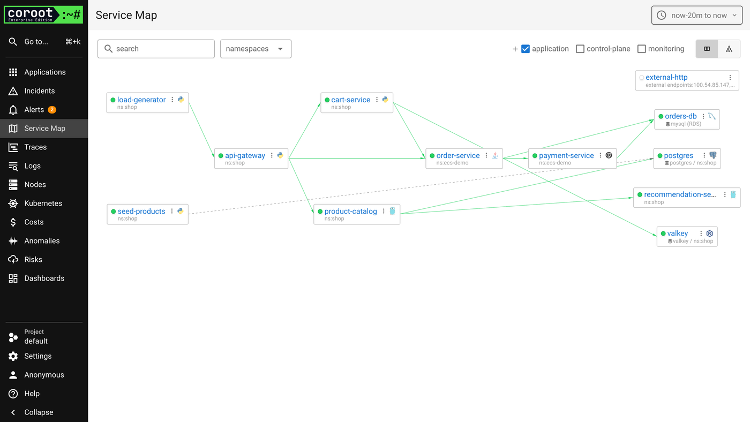Click the PostgreSQL elephant icon on postgres

point(713,155)
